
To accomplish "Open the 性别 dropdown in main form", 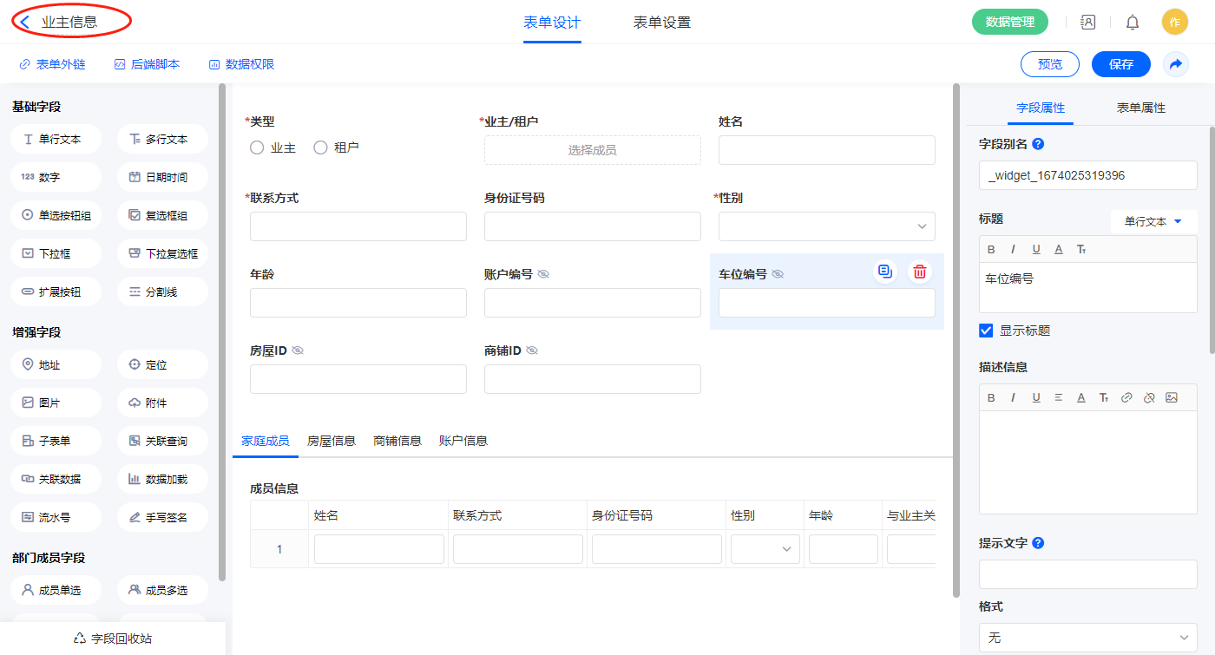I will point(826,226).
